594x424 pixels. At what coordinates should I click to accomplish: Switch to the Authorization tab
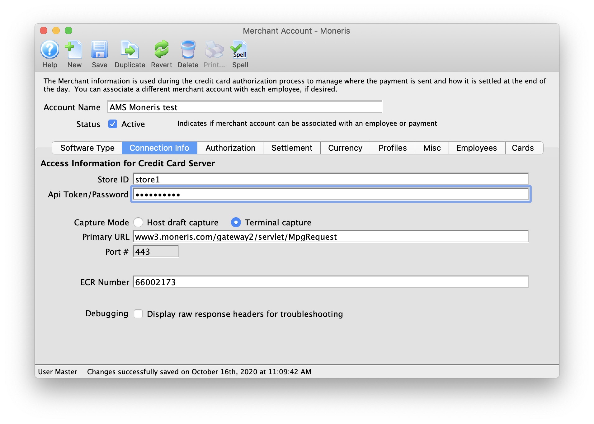click(230, 148)
